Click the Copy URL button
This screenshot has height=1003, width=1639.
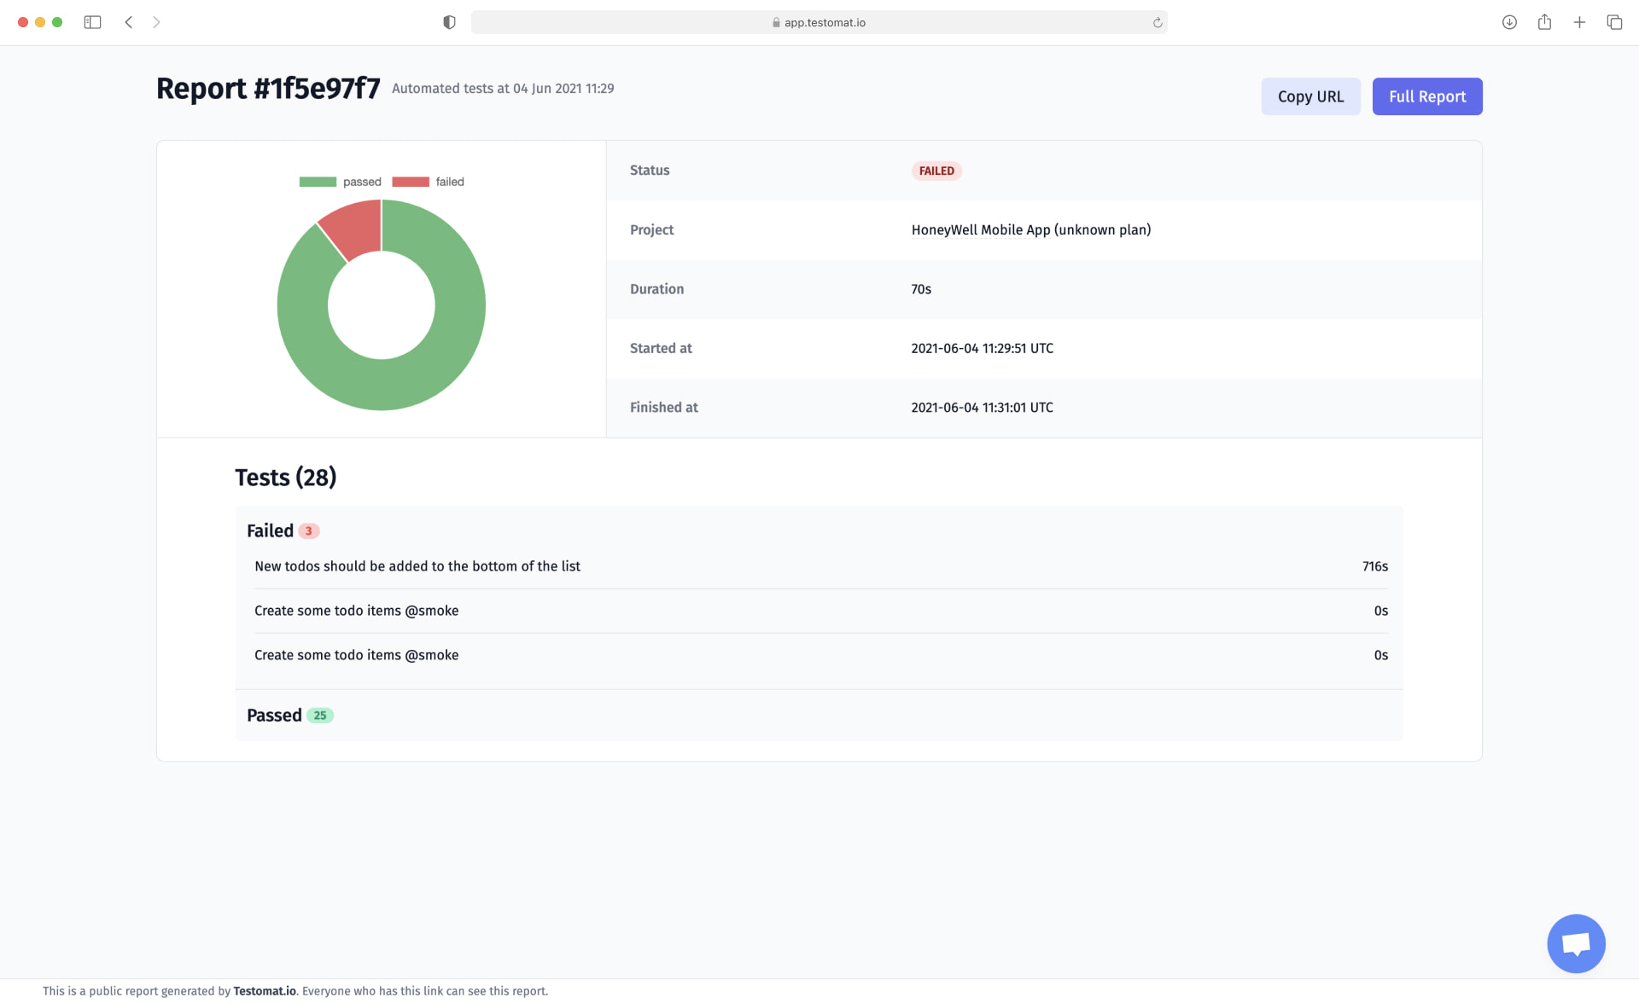[x=1310, y=96]
